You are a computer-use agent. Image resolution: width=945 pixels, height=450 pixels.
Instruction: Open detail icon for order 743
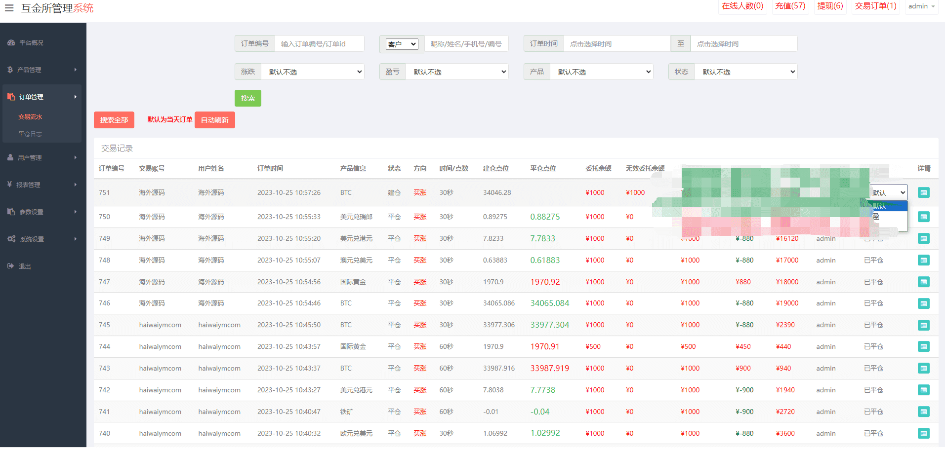click(923, 368)
